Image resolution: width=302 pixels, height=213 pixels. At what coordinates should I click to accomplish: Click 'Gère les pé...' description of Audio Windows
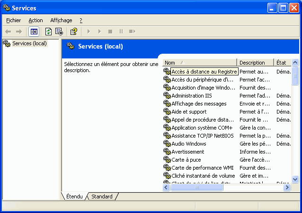click(x=255, y=144)
